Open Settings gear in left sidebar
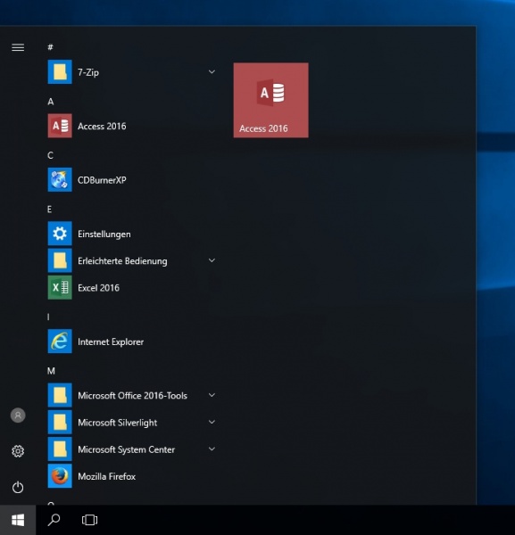The height and width of the screenshot is (535, 515). tap(18, 451)
